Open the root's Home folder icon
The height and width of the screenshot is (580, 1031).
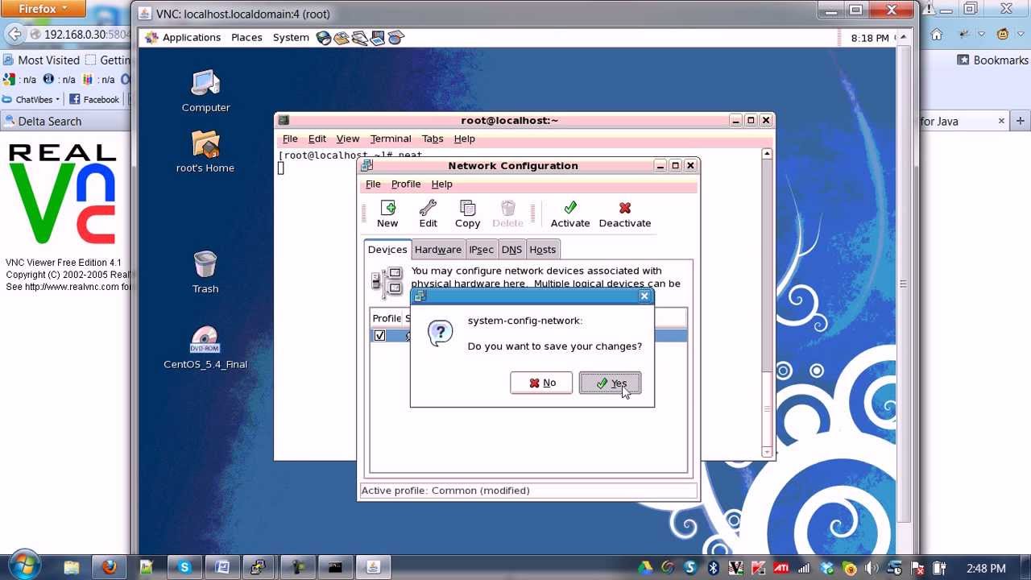click(x=205, y=144)
